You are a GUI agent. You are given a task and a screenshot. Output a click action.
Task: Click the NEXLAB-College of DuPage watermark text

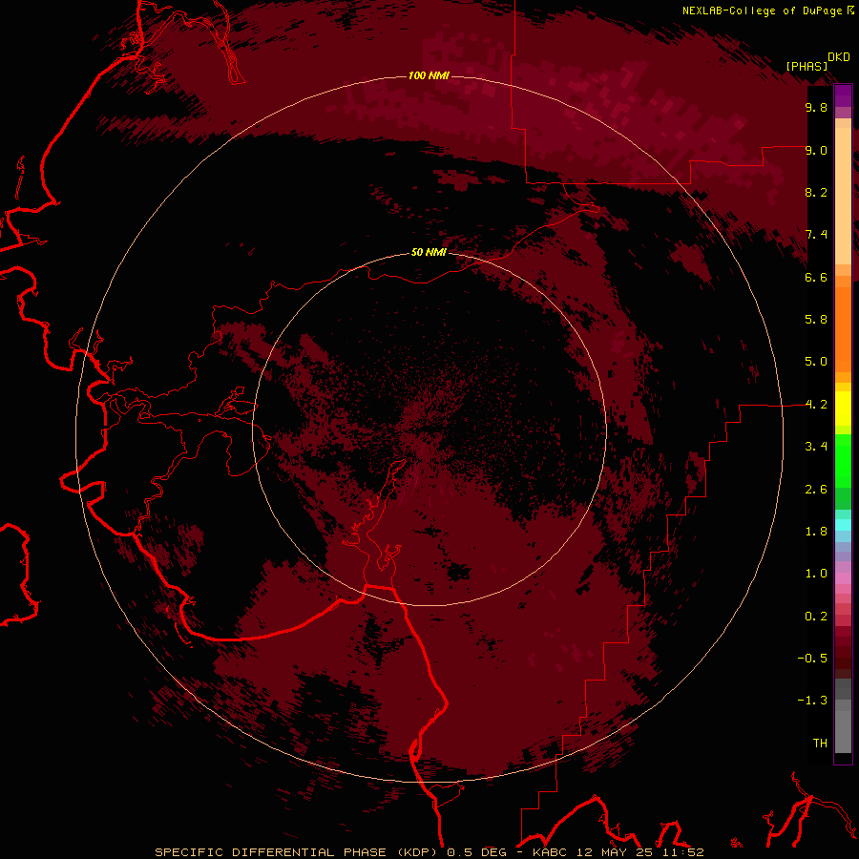tap(763, 10)
